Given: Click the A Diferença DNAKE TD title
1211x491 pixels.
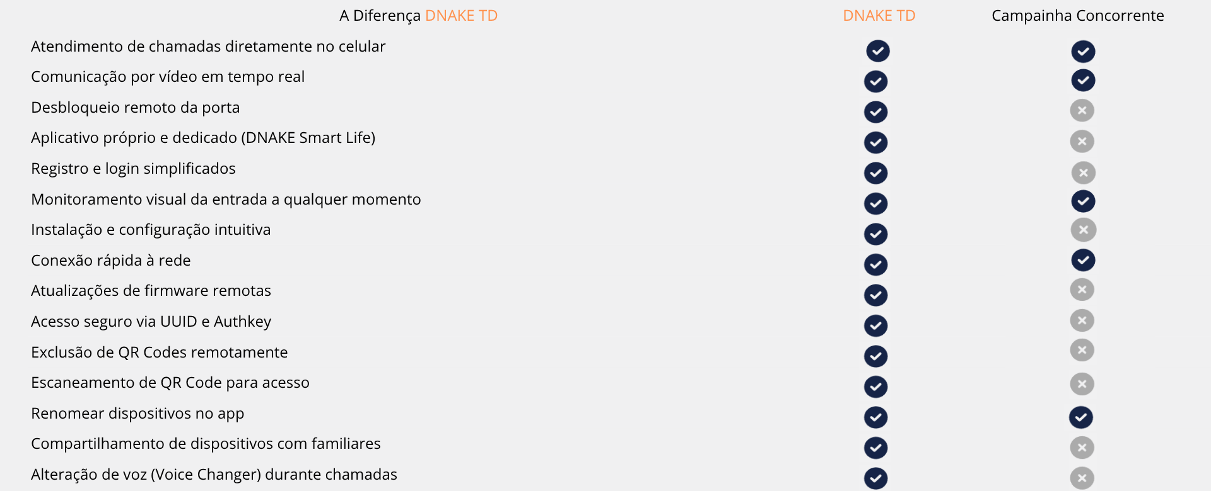Looking at the screenshot, I should coord(419,16).
